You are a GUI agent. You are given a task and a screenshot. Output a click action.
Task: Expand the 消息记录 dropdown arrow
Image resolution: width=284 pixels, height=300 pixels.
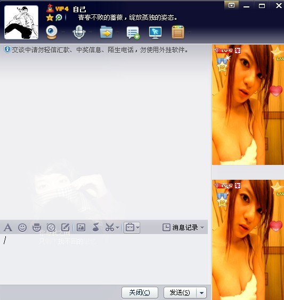click(202, 228)
